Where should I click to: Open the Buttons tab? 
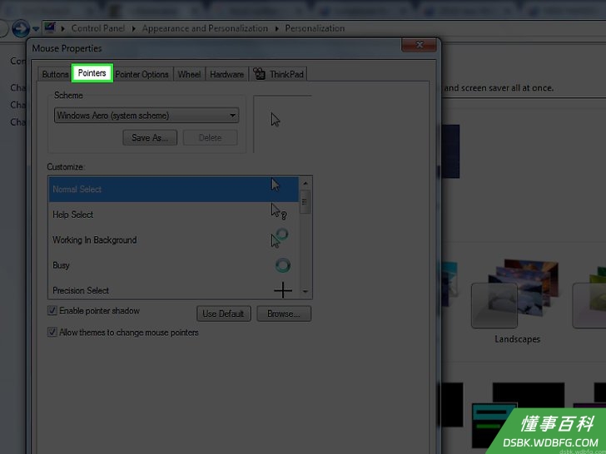point(55,74)
